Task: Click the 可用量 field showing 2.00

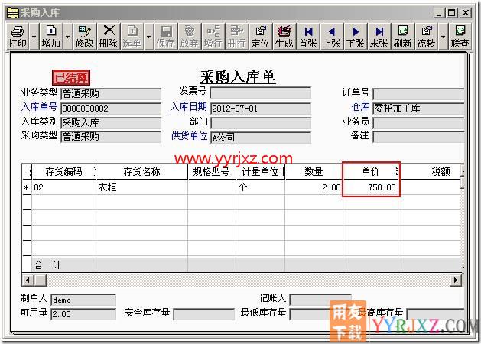Action: [83, 314]
